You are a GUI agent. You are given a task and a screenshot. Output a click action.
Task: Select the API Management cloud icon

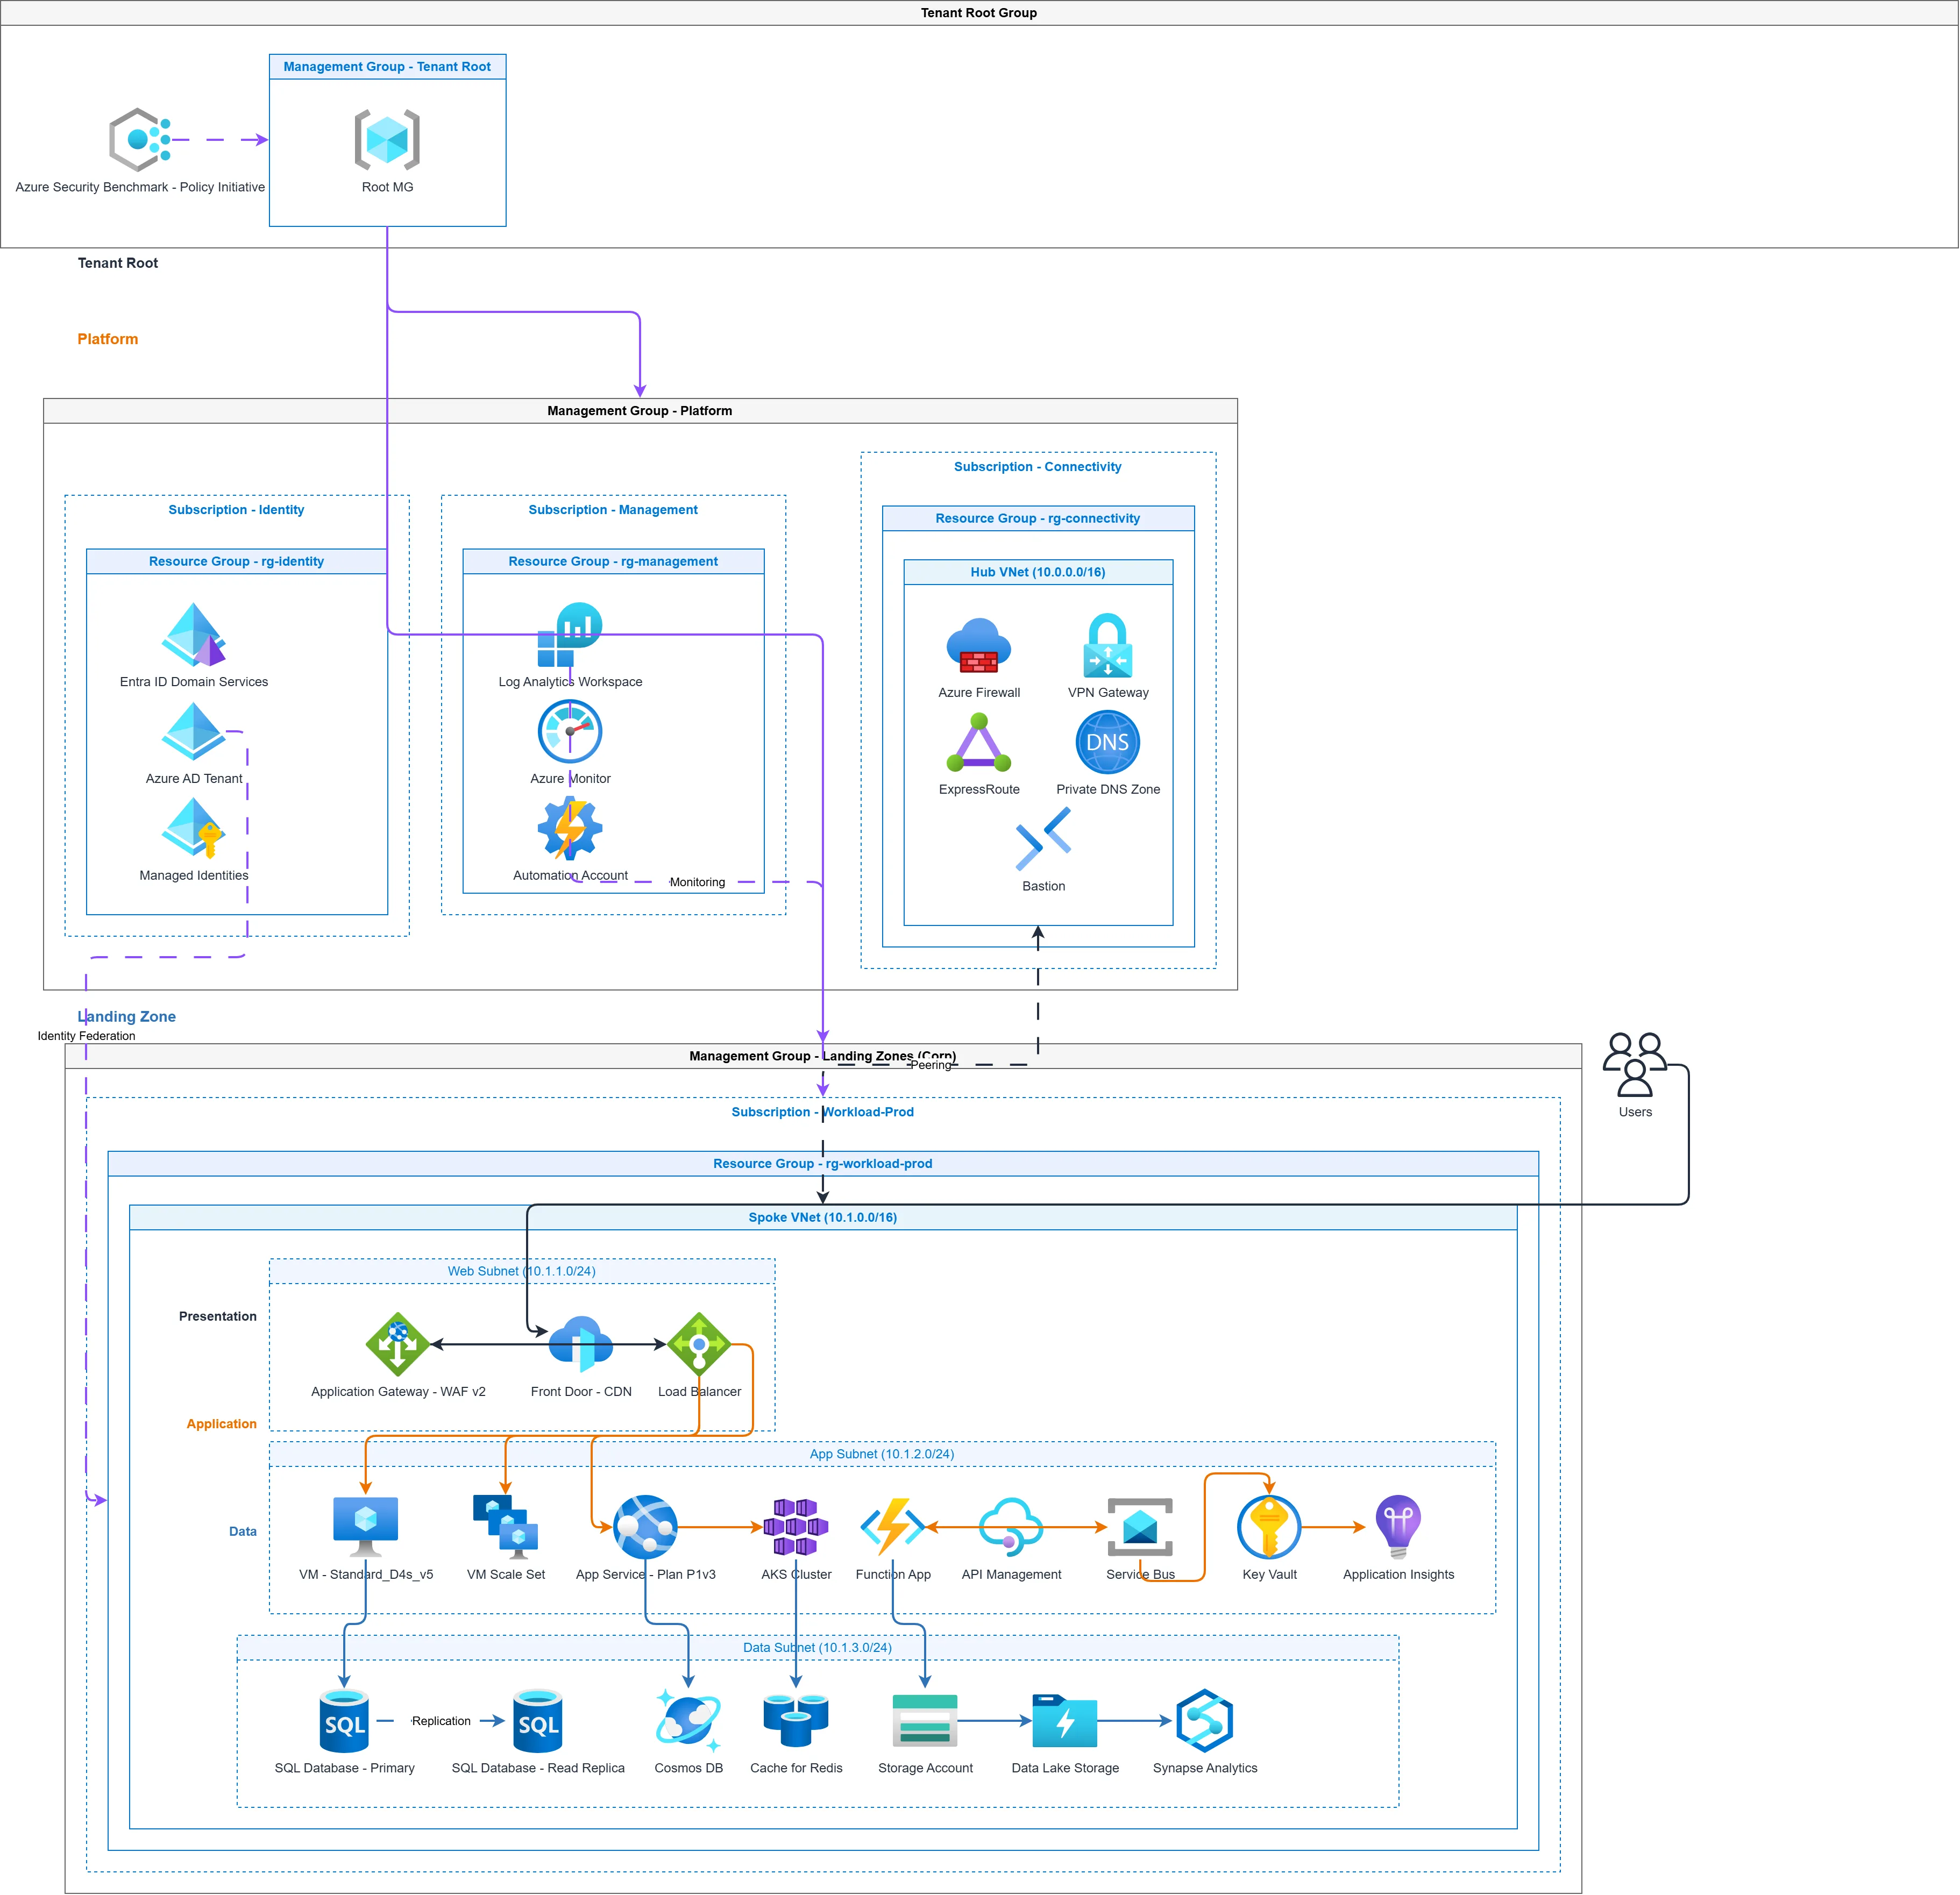(1011, 1528)
